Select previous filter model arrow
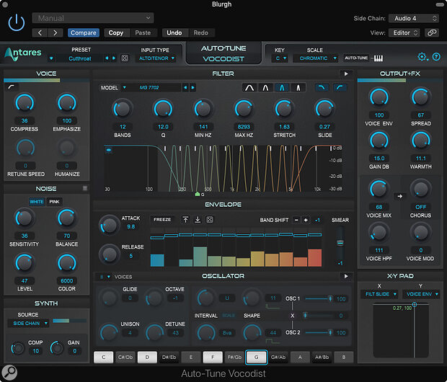This screenshot has width=447, height=382. (x=185, y=87)
